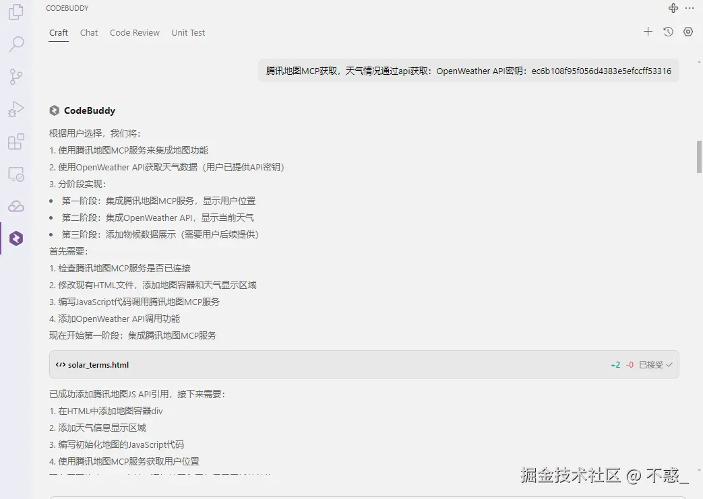Open the Extensions blocks icon

(x=16, y=141)
